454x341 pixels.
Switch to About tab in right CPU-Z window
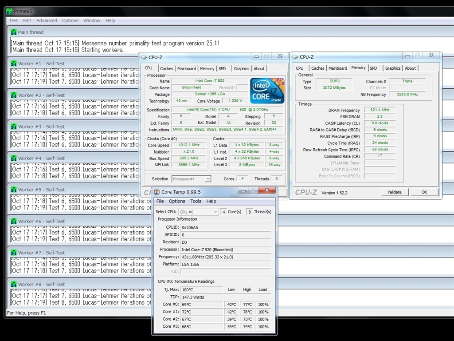pos(410,68)
